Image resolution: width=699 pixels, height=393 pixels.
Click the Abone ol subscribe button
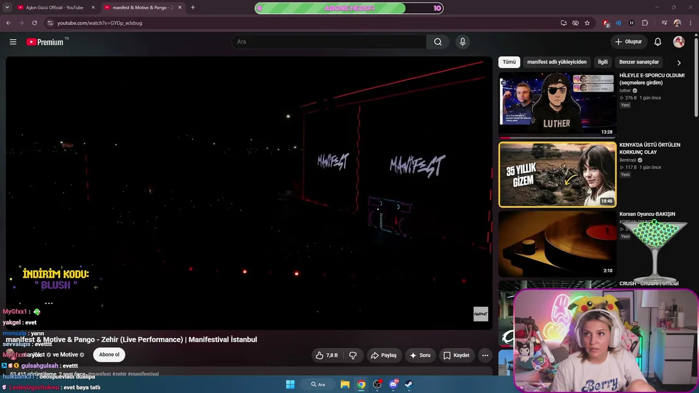[x=109, y=355]
